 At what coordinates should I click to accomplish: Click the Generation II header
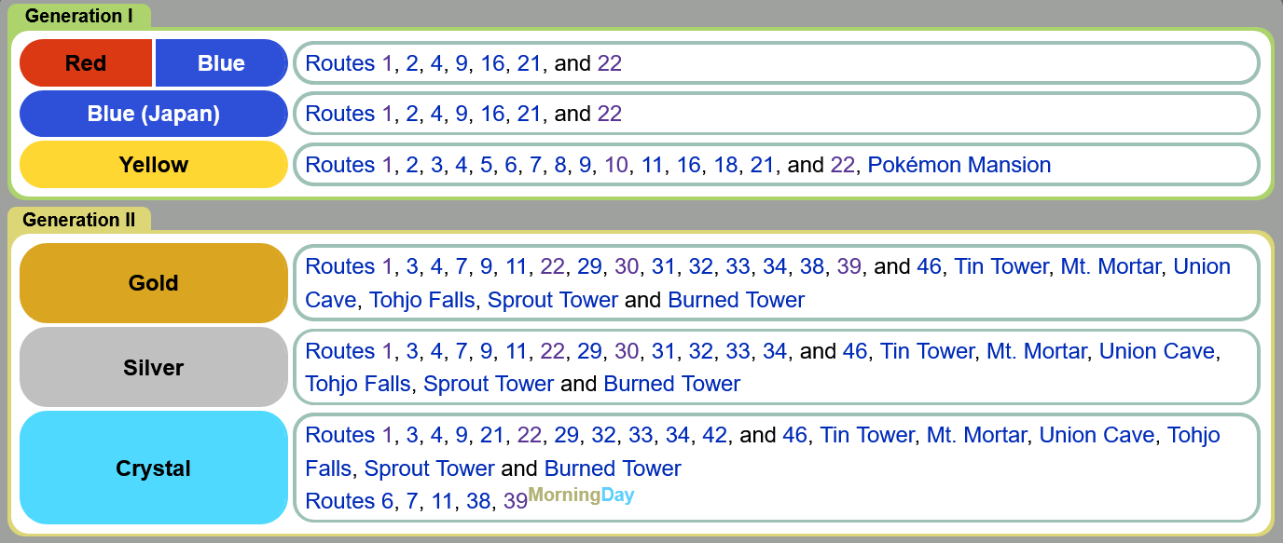click(x=79, y=220)
